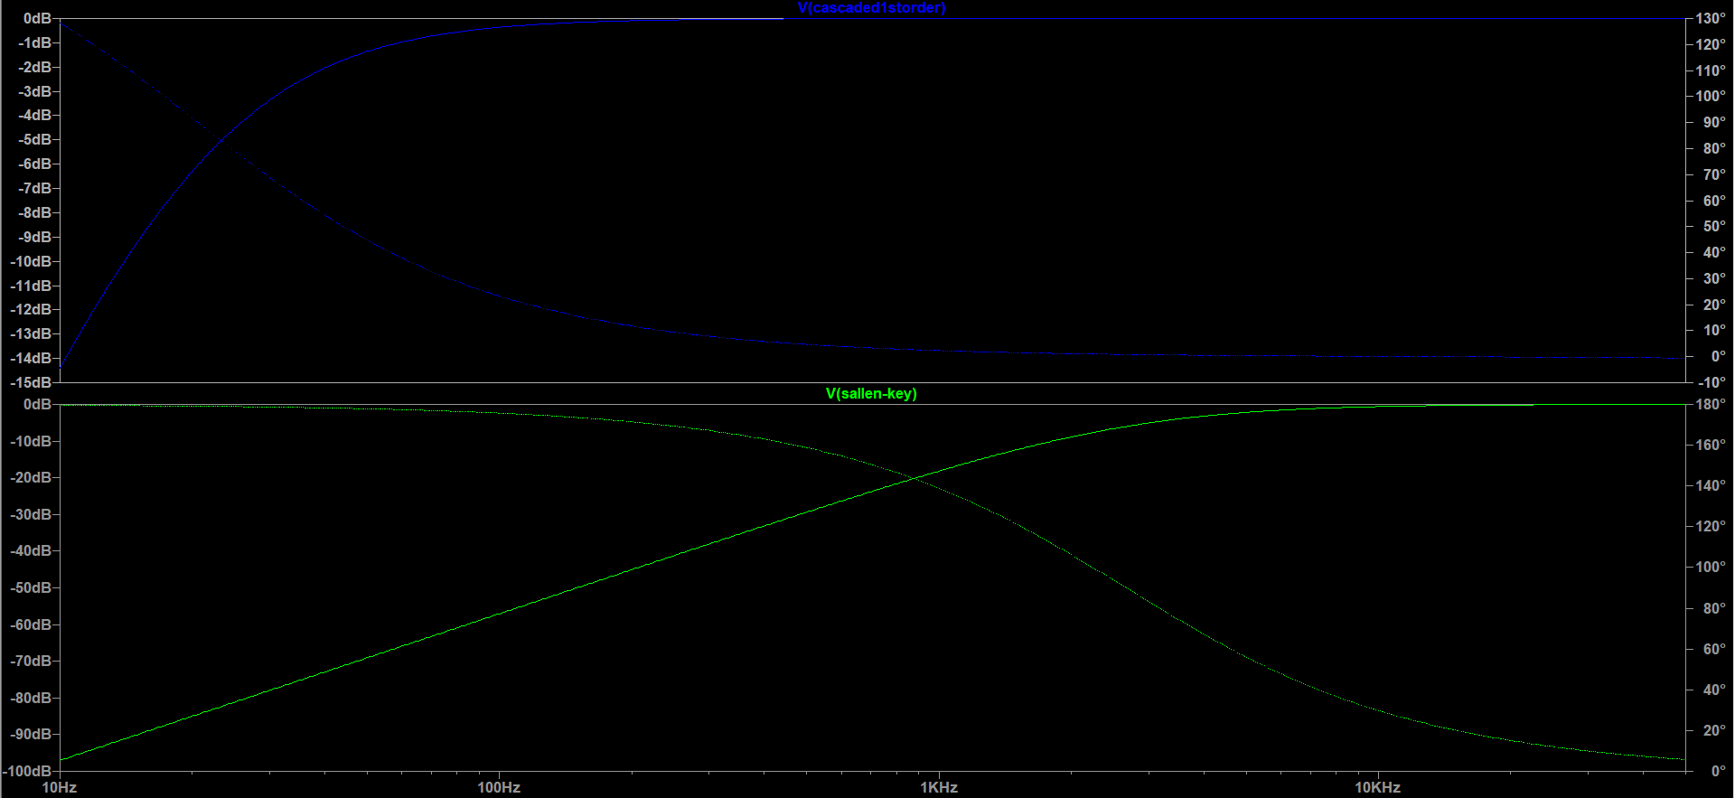Select the -90dB magnitude axis label
The height and width of the screenshot is (798, 1735).
coord(31,734)
